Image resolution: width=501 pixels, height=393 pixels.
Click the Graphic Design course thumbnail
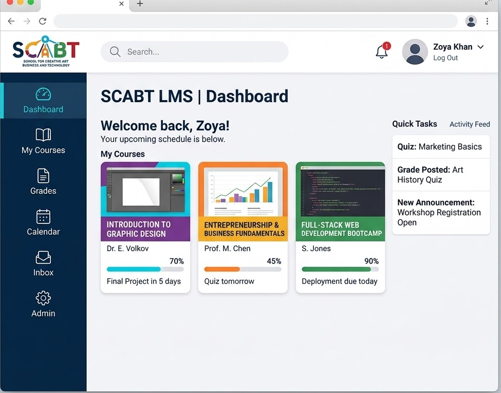[145, 189]
